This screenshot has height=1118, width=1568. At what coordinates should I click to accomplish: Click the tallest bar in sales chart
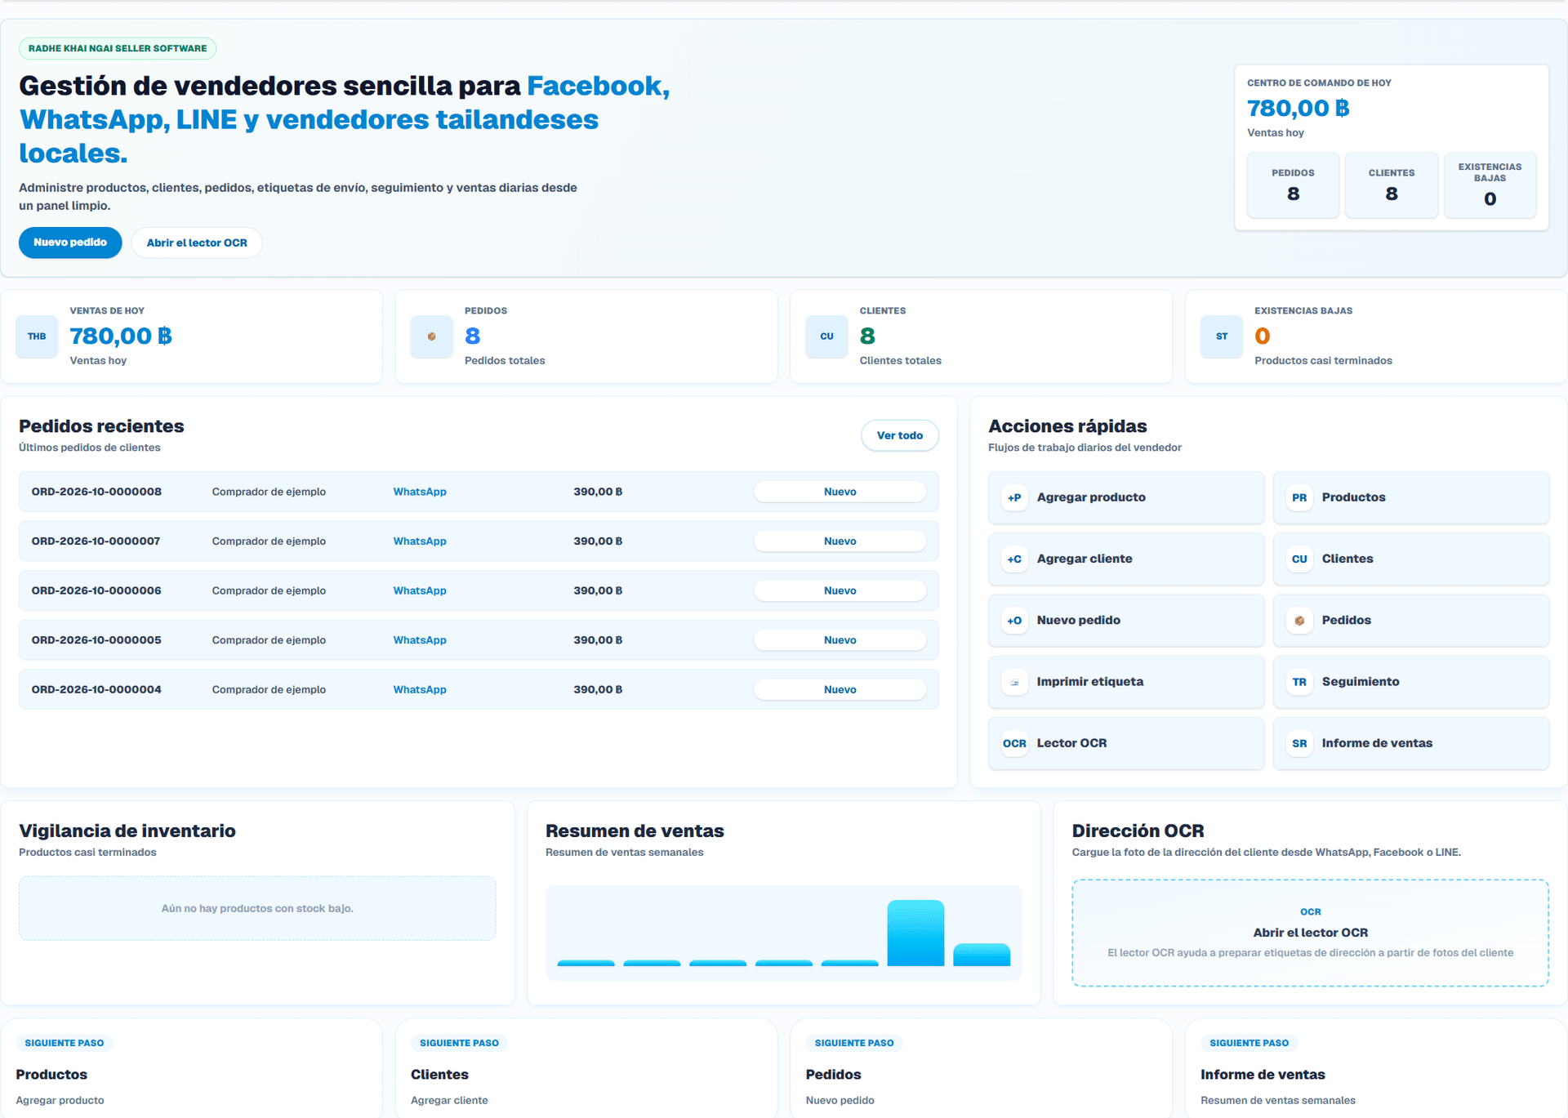coord(915,933)
